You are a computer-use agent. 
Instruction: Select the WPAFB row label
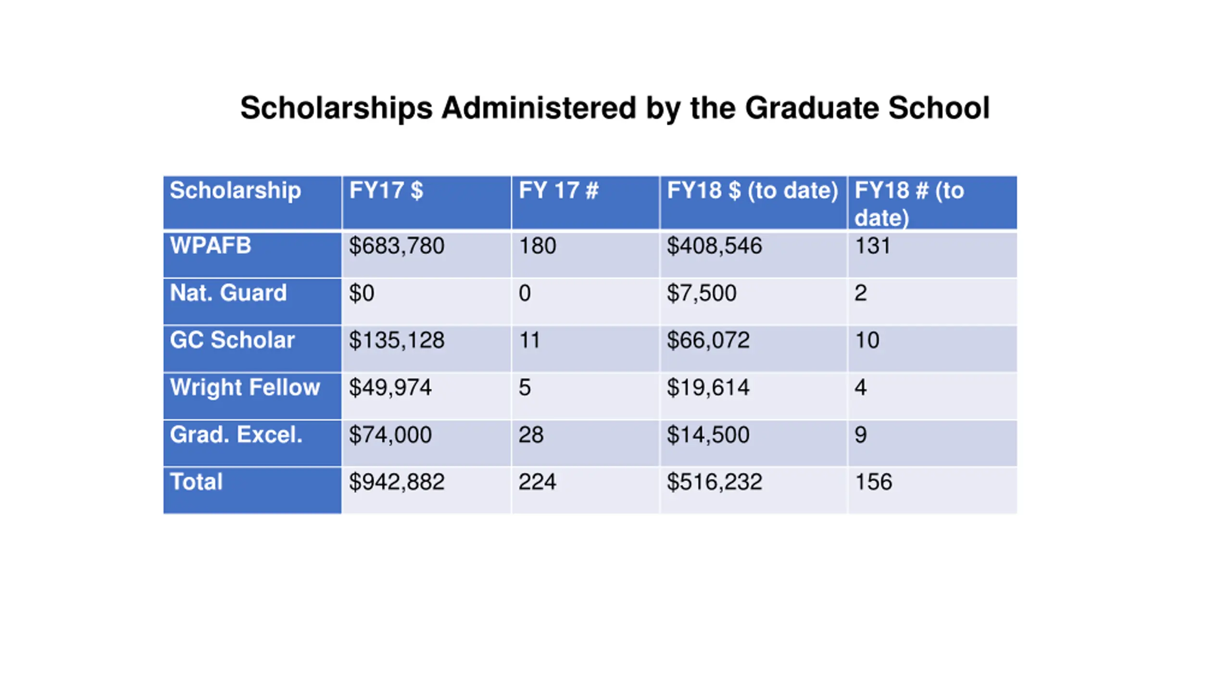[x=252, y=255]
